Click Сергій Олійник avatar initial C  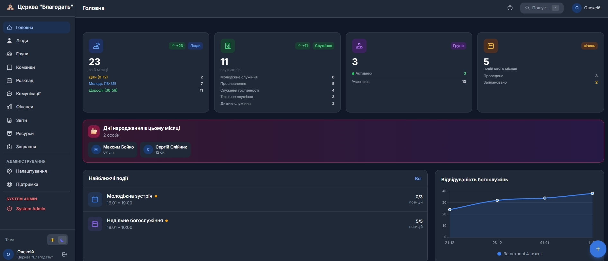148,149
